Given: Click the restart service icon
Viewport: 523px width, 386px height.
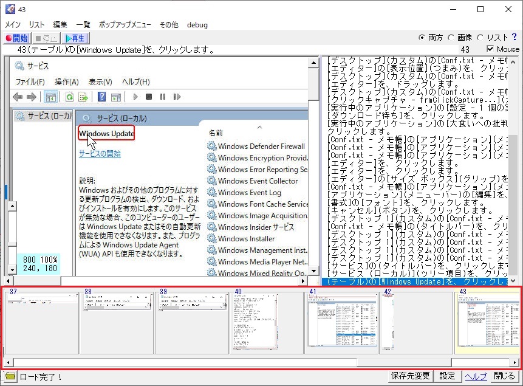Looking at the screenshot, I should tap(177, 97).
